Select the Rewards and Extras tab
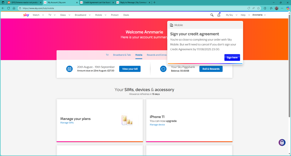Screen dimensions: 291x156 pyautogui.click(x=157, y=55)
